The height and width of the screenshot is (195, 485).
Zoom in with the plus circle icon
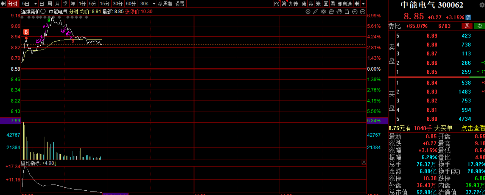click(x=355, y=12)
